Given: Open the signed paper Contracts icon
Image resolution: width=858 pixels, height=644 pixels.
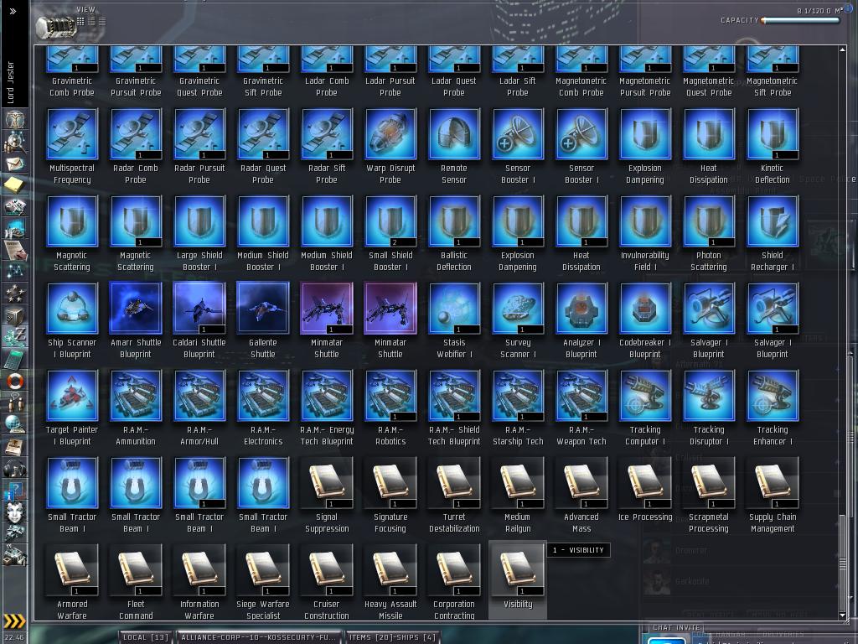Looking at the screenshot, I should tap(15, 250).
